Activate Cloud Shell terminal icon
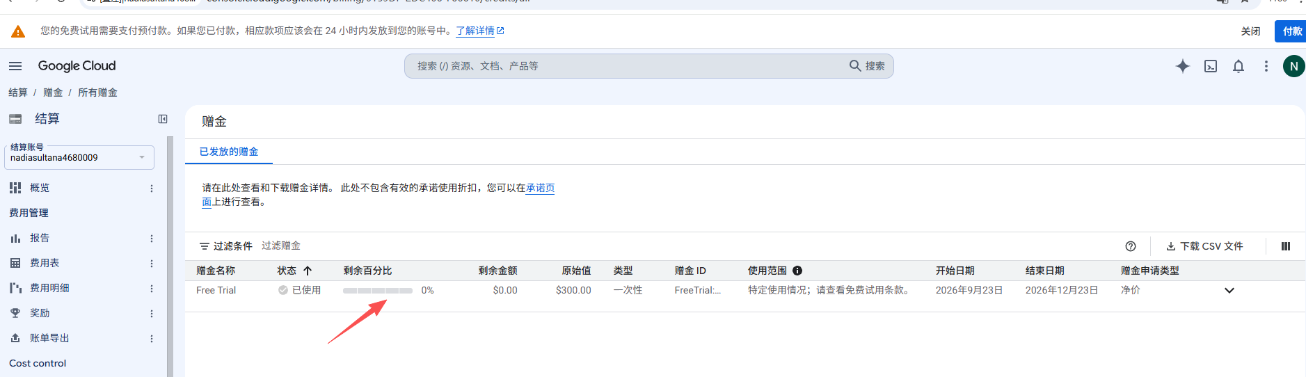This screenshot has width=1306, height=377. point(1211,66)
